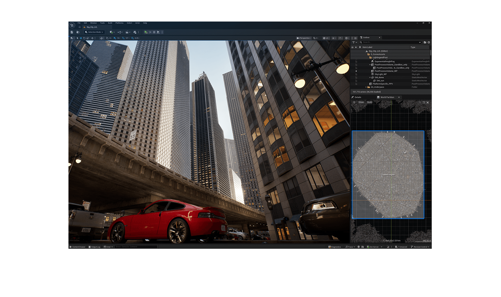
Task: Click the Outliner search field
Action: coord(390,42)
